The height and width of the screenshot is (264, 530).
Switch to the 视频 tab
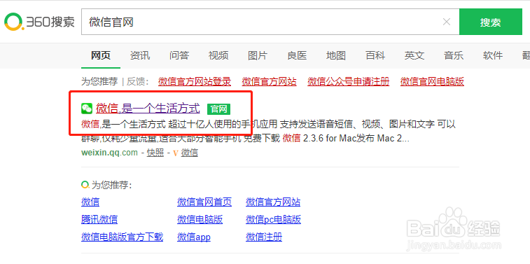click(218, 55)
